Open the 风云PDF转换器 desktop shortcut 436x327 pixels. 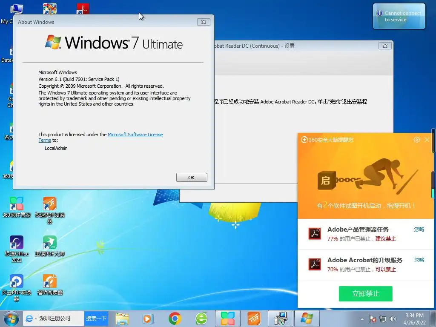coord(17,288)
